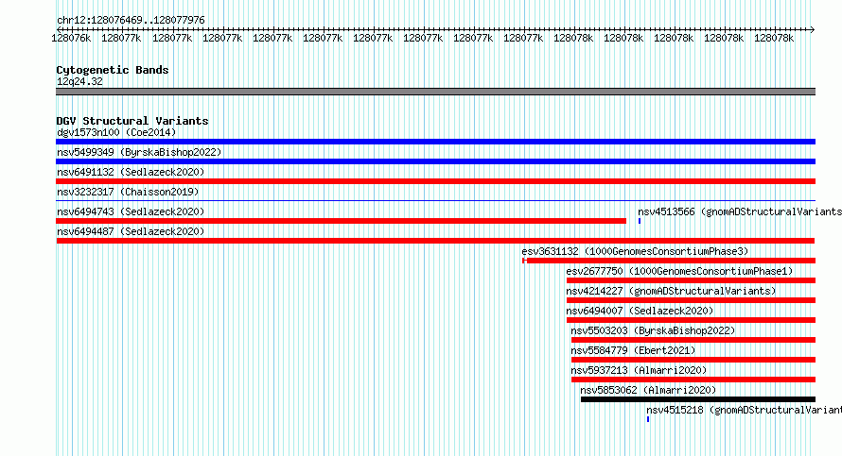Image resolution: width=842 pixels, height=456 pixels.
Task: Click small blue mark under nsv4515218
Action: coord(648,419)
